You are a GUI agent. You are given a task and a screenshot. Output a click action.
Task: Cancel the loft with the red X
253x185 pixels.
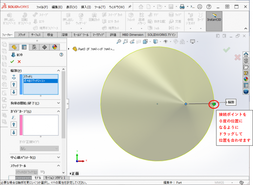(19, 62)
